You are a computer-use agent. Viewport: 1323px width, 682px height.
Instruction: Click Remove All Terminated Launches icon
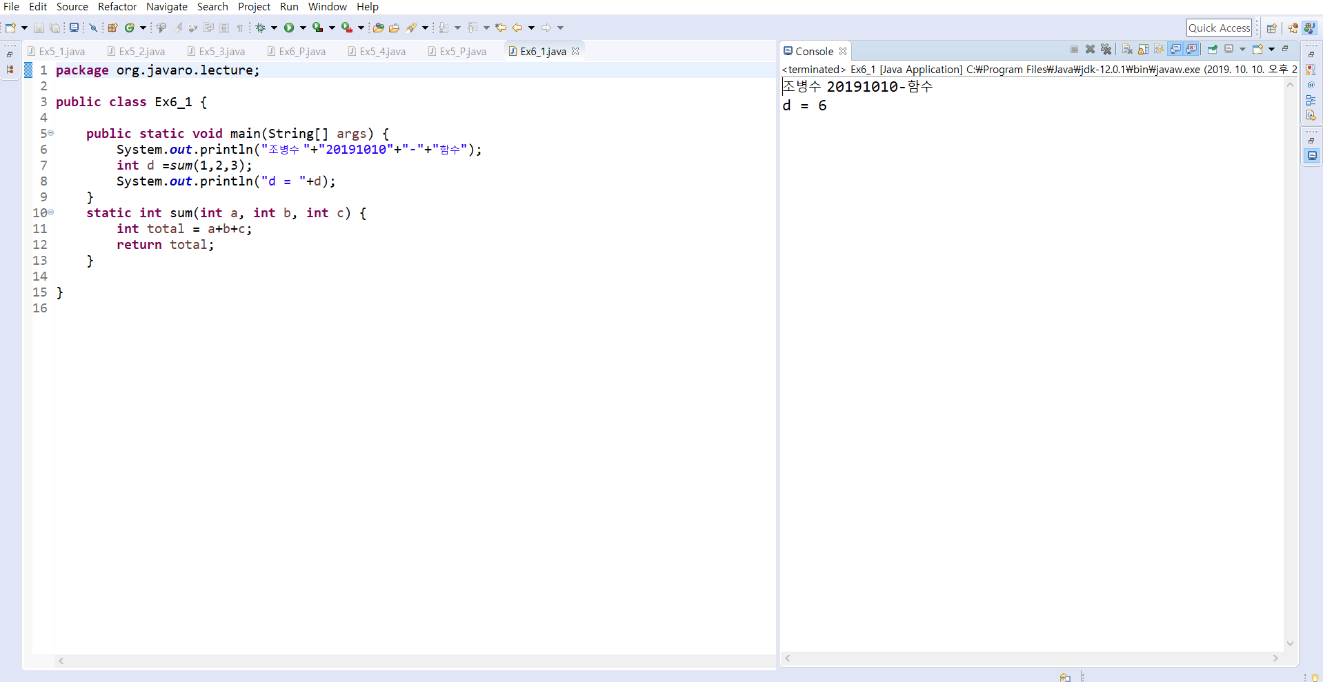point(1106,49)
